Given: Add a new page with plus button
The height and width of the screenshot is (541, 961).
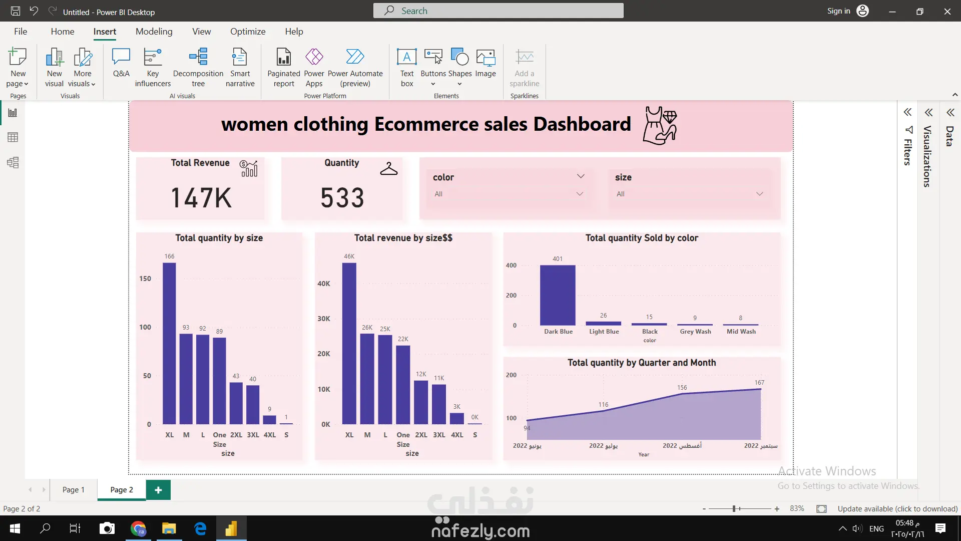Looking at the screenshot, I should coord(158,490).
